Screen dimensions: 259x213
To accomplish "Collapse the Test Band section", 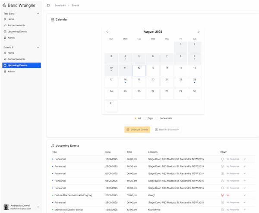I will 38,14.
